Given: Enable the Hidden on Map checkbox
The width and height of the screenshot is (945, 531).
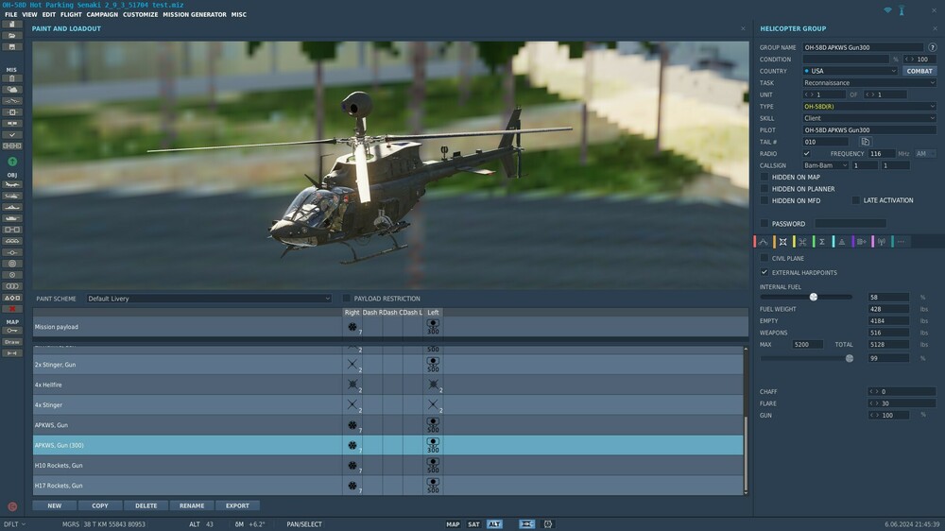Looking at the screenshot, I should pyautogui.click(x=765, y=177).
